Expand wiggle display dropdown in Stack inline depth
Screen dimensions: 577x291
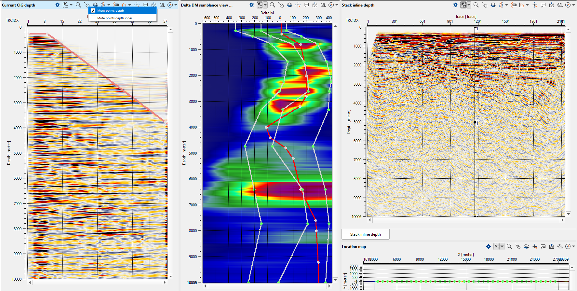click(506, 5)
